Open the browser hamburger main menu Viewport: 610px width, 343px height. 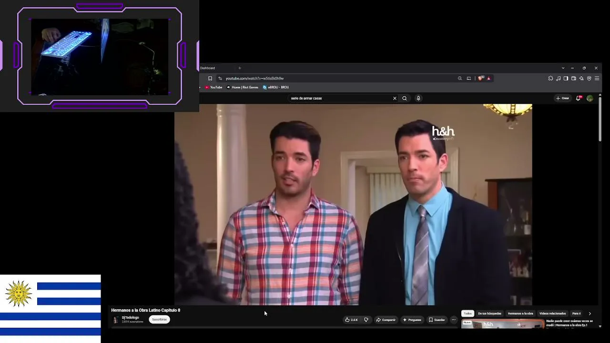(597, 78)
